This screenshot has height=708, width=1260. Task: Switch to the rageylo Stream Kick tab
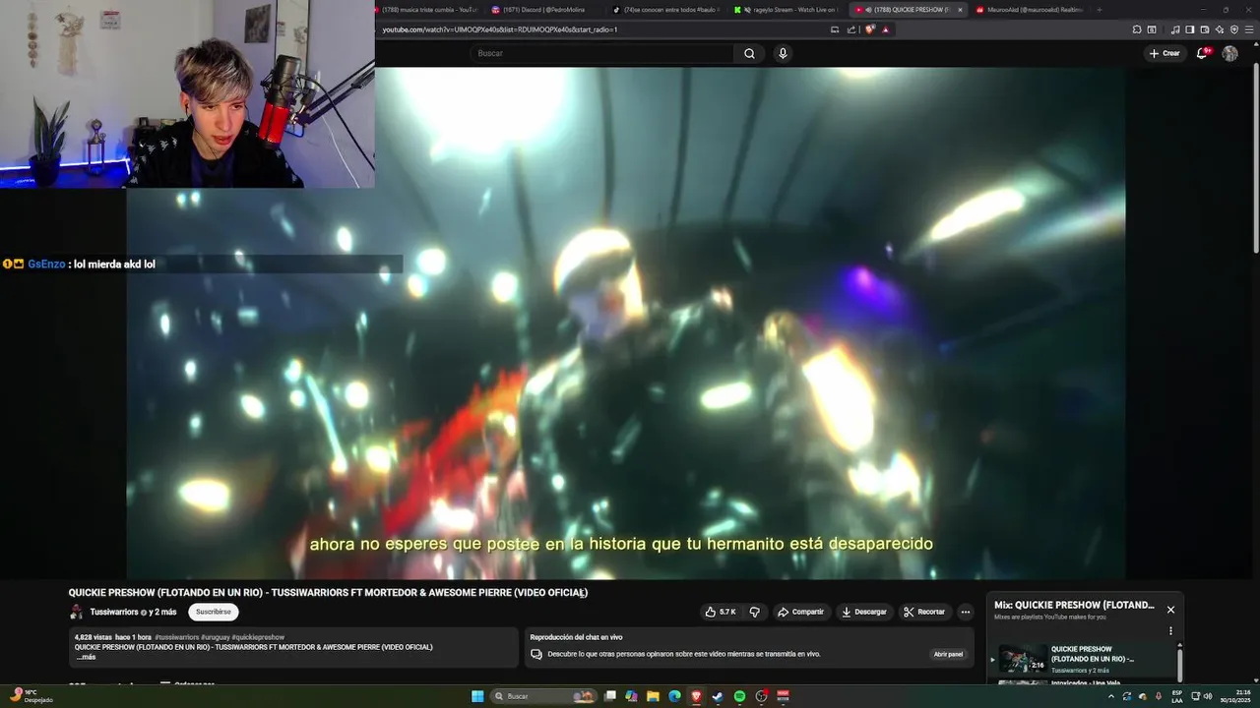click(786, 10)
